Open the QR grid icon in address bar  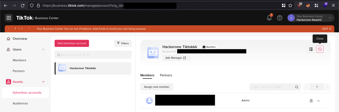point(284,6)
